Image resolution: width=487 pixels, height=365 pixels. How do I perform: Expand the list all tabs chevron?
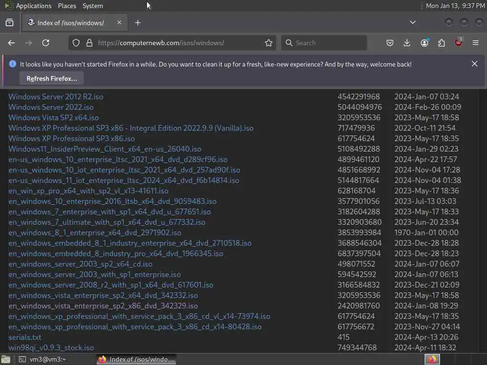coord(413,22)
